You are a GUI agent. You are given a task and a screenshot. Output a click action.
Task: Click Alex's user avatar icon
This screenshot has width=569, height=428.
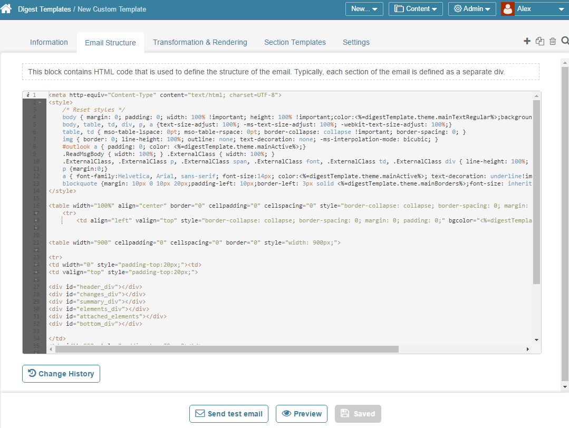click(x=507, y=9)
